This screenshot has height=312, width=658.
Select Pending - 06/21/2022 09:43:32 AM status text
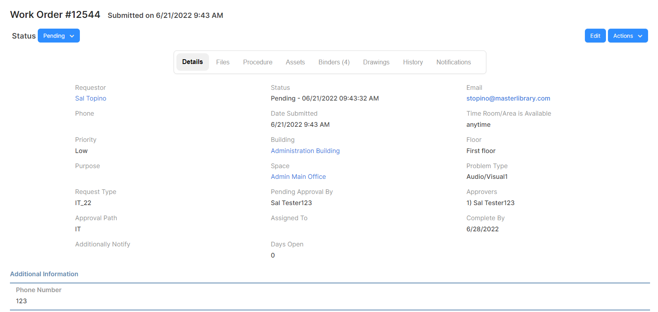325,98
